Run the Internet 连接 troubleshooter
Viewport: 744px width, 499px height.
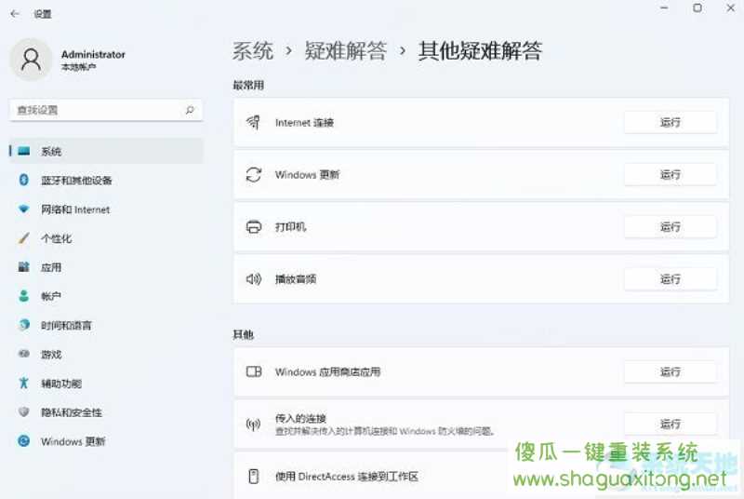(670, 123)
